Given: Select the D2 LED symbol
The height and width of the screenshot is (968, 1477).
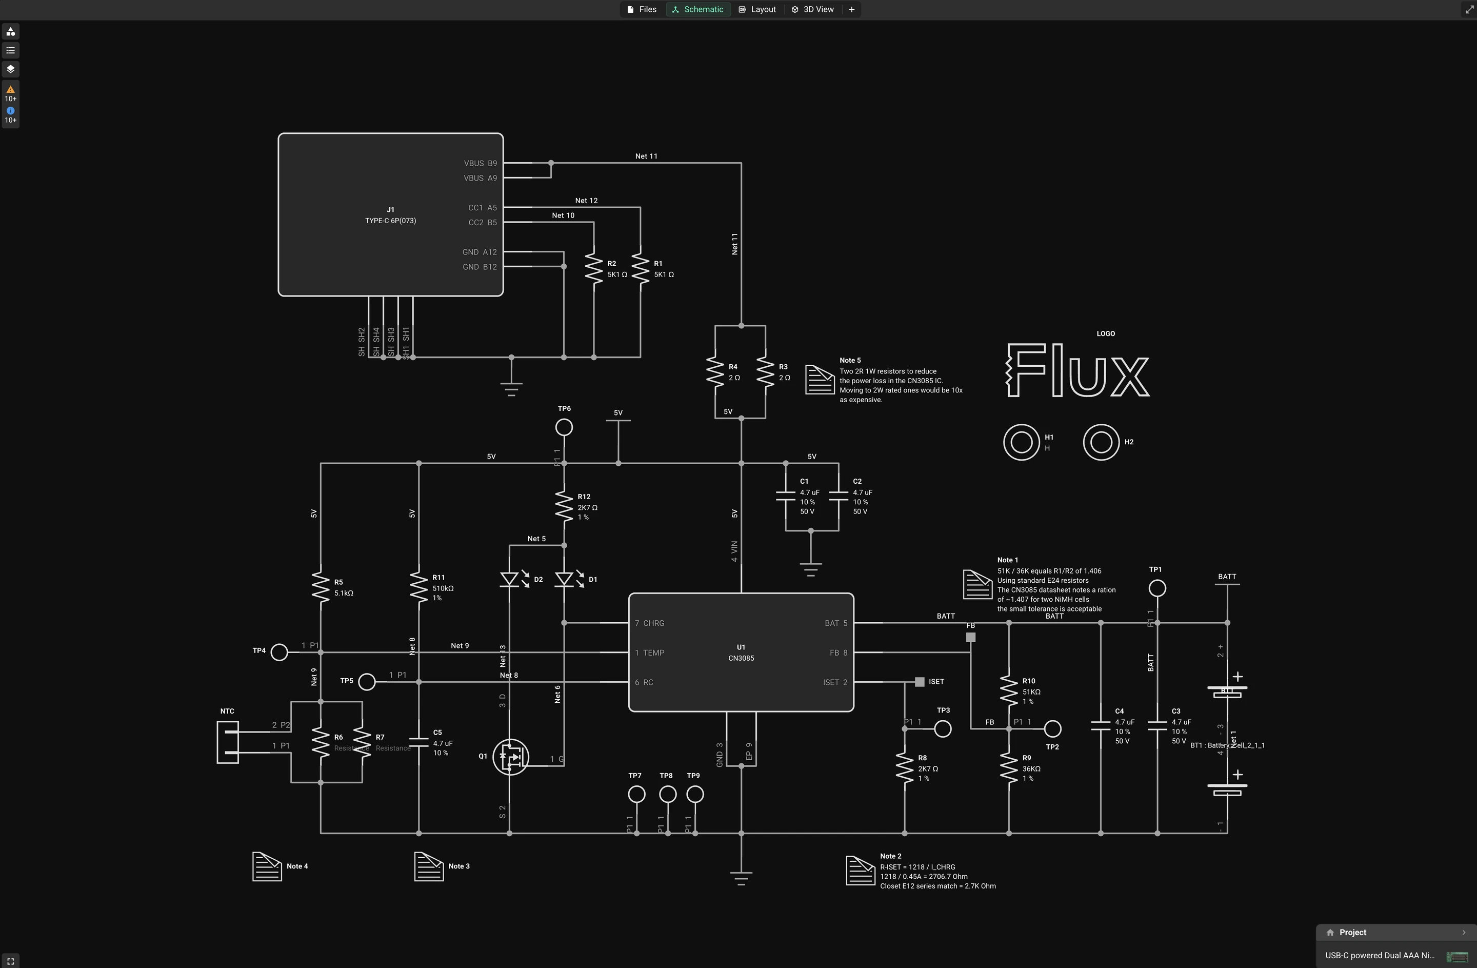Looking at the screenshot, I should [x=509, y=579].
